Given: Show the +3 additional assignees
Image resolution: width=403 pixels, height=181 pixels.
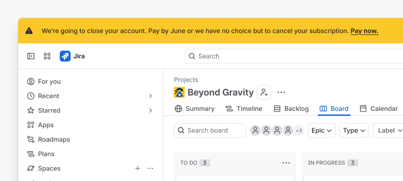Looking at the screenshot, I should pyautogui.click(x=299, y=130).
